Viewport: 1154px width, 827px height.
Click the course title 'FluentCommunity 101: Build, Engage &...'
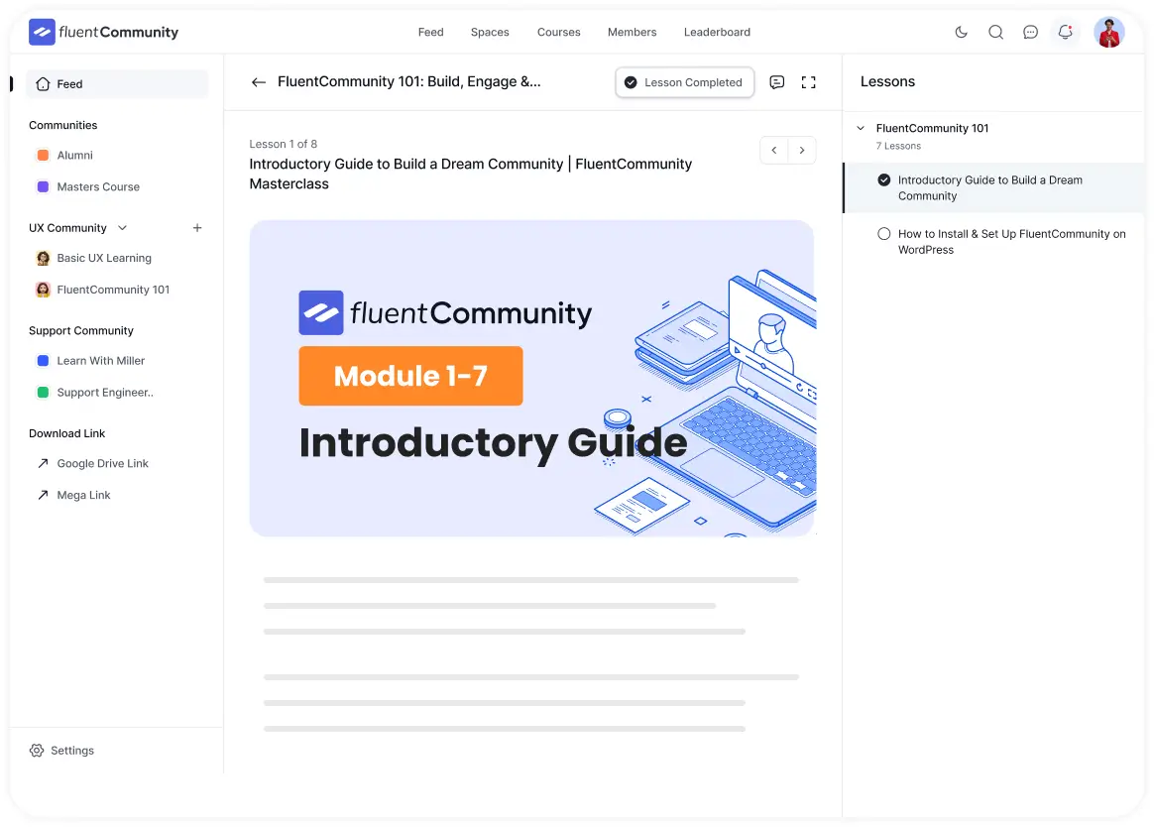[409, 81]
